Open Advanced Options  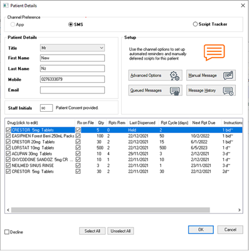(x=156, y=75)
